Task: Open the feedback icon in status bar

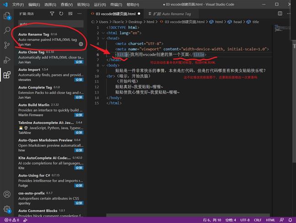Action: click(x=281, y=220)
